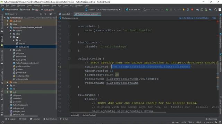Click the red error indicator atop editor stripe

tap(217, 21)
